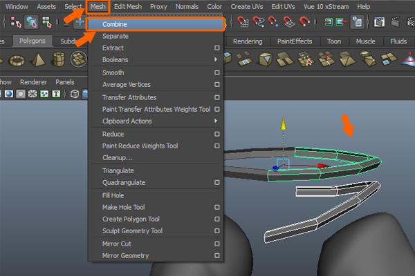Open the Renderer panel menu
Viewport: 415px width, 276px height.
(x=33, y=81)
